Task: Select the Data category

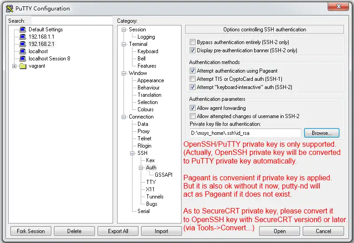Action: (143, 124)
